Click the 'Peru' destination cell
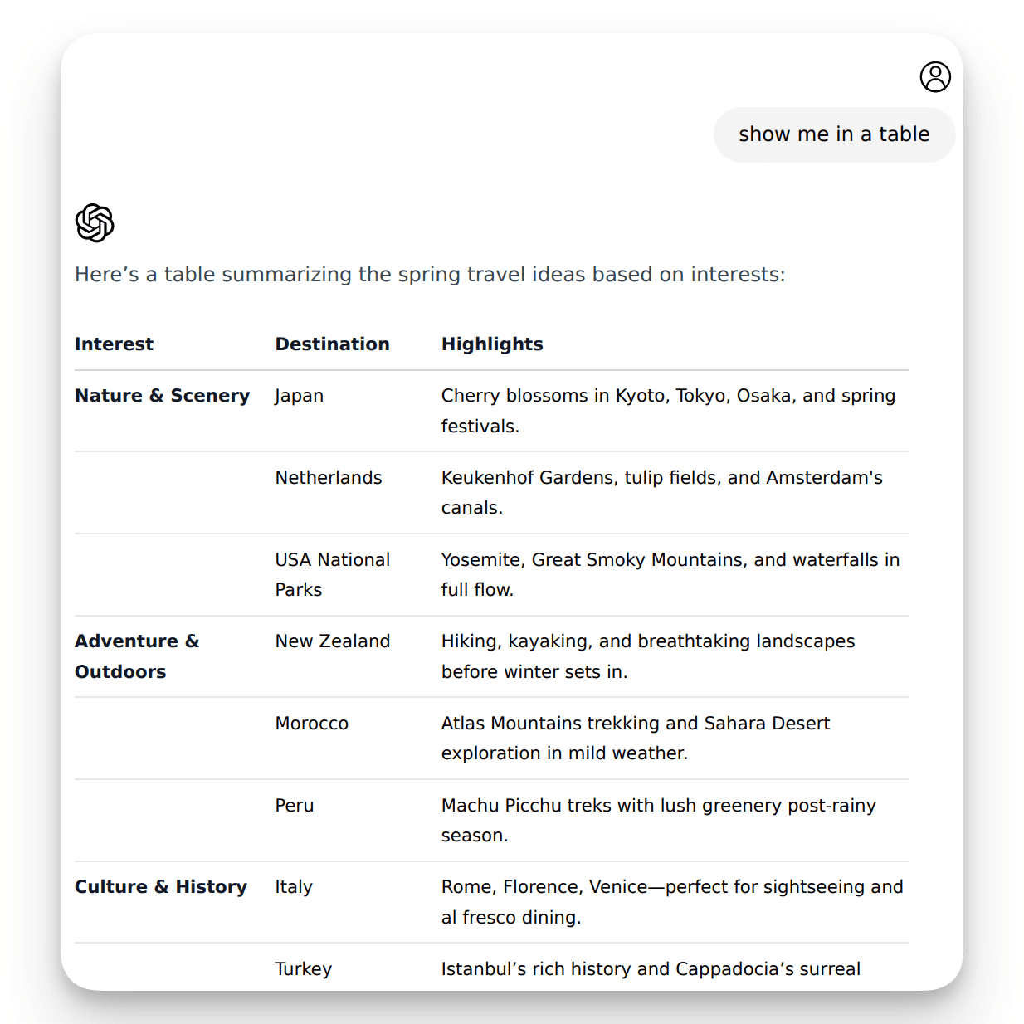The image size is (1024, 1024). coord(295,805)
